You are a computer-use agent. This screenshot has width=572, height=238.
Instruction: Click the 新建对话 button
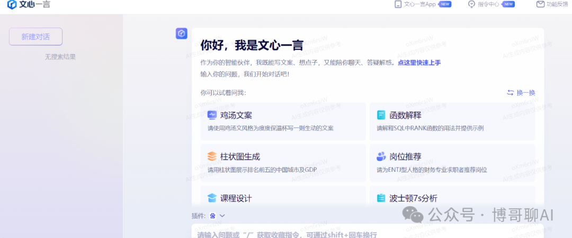(36, 37)
